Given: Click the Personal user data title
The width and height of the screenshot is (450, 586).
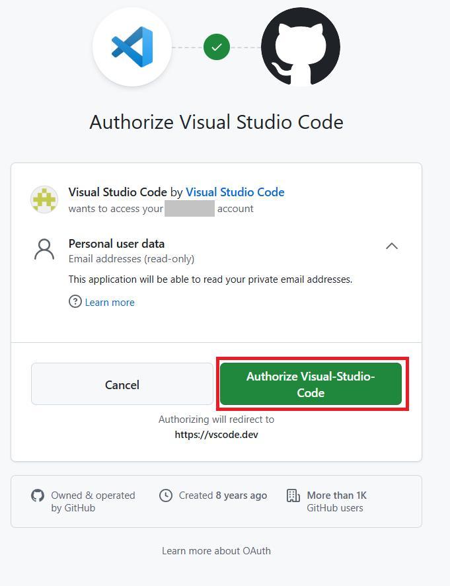Looking at the screenshot, I should pyautogui.click(x=116, y=244).
